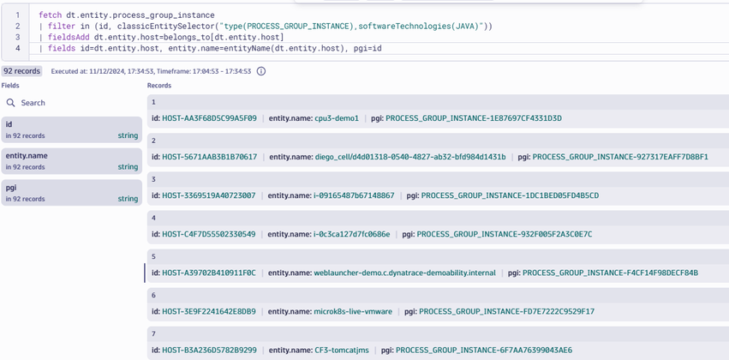Click the classicEntitySelector filter line in editor
This screenshot has height=360, width=729.
[266, 27]
